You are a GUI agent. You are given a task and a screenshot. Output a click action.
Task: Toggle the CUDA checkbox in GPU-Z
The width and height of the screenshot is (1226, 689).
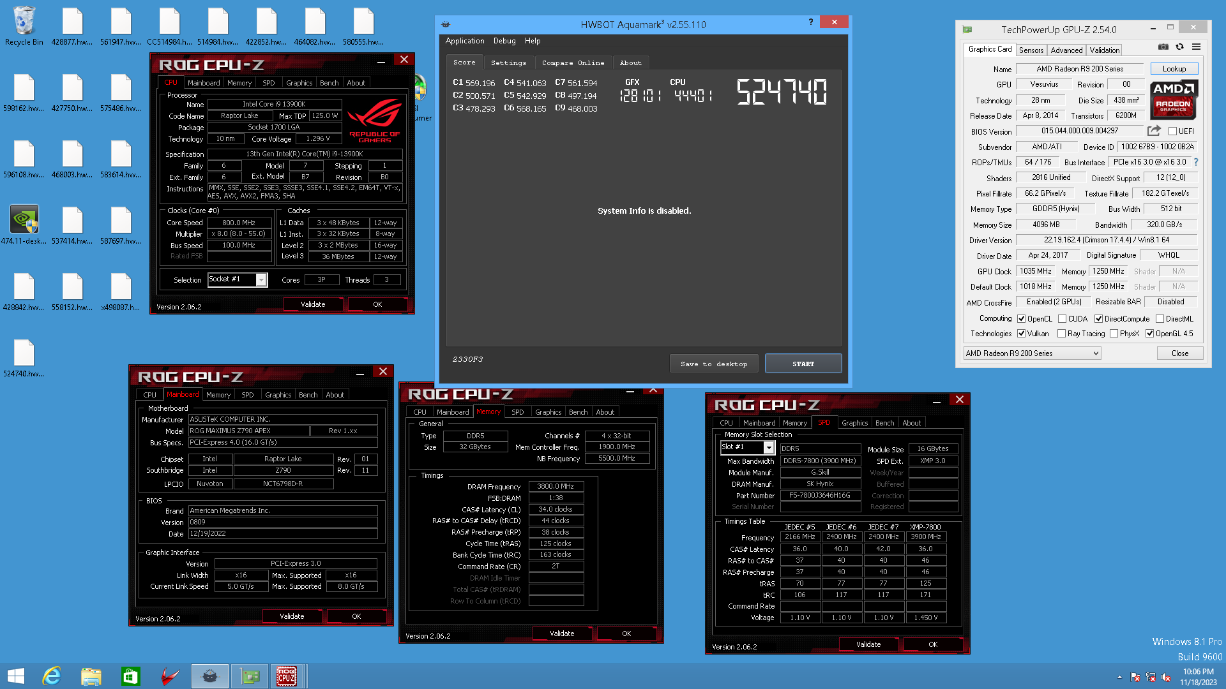click(1062, 319)
